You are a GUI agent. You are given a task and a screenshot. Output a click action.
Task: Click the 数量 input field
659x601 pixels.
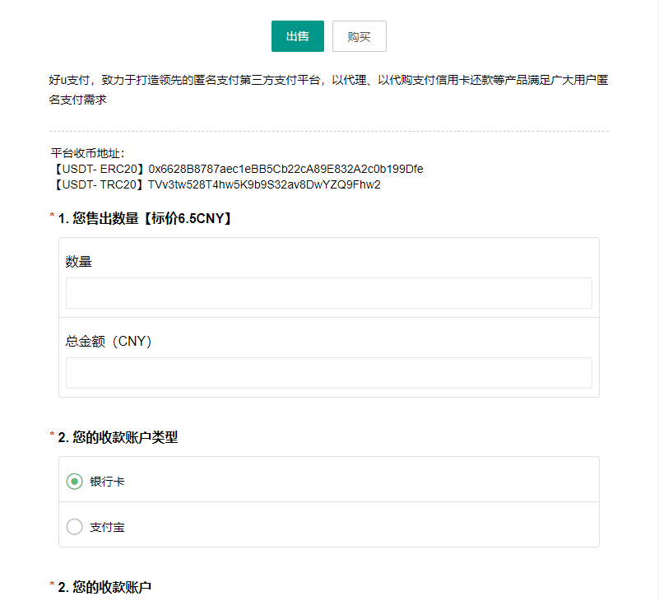tap(328, 293)
